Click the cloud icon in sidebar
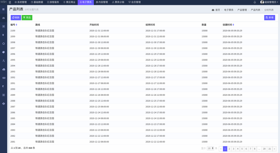Viewport: 280px width, 153px height. point(3,69)
